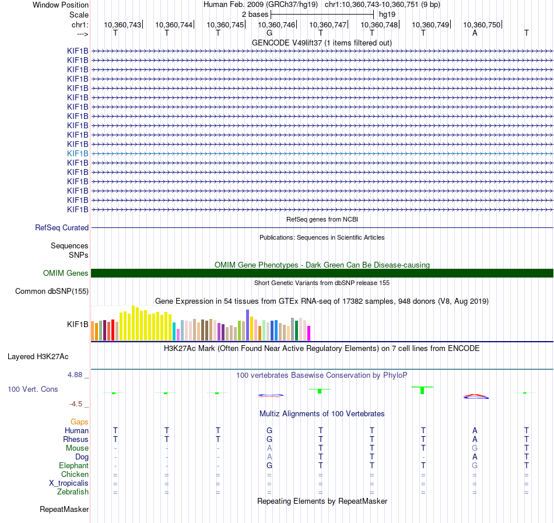Click the 'Rhesus' species label
The height and width of the screenshot is (523, 554).
pos(76,439)
